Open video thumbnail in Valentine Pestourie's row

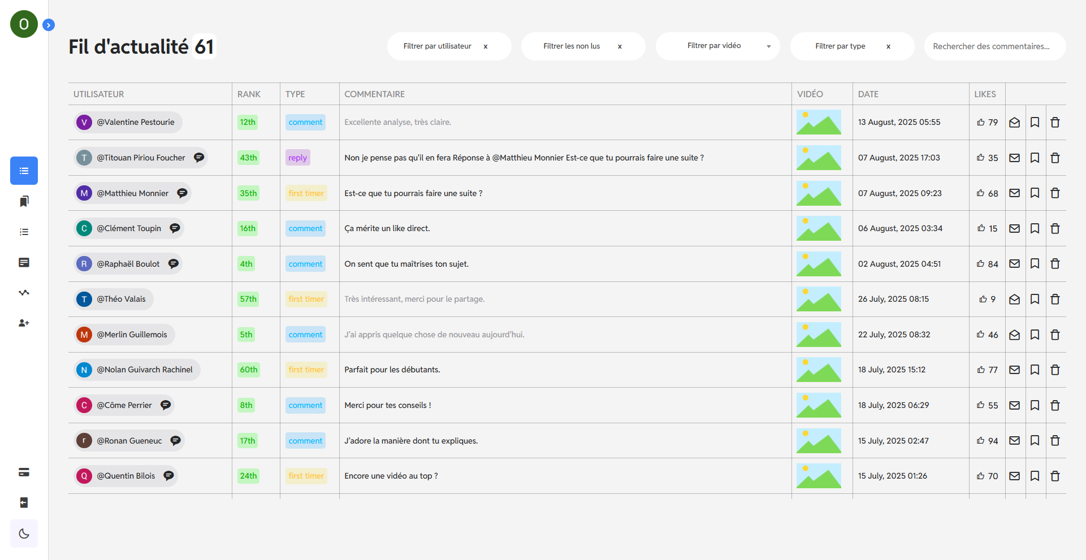coord(819,122)
